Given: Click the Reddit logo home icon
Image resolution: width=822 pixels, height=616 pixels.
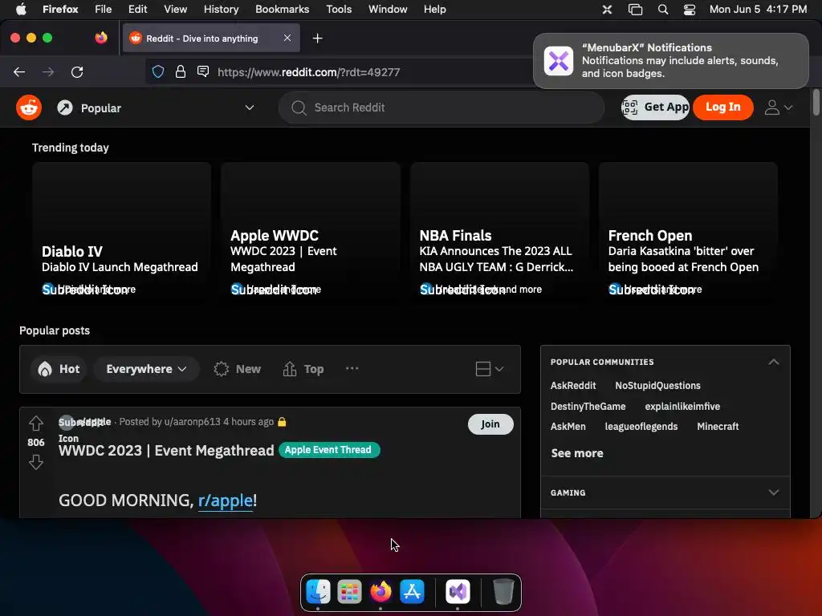Looking at the screenshot, I should click(29, 108).
